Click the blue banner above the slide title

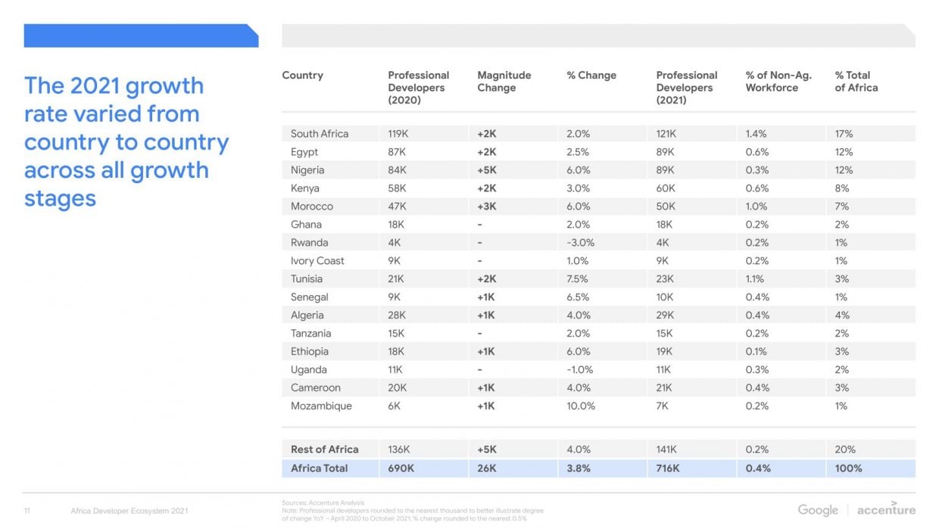point(141,36)
